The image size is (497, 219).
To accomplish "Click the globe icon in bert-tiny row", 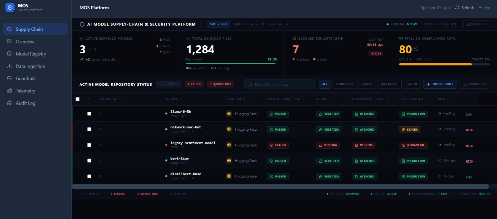I will tap(229, 161).
